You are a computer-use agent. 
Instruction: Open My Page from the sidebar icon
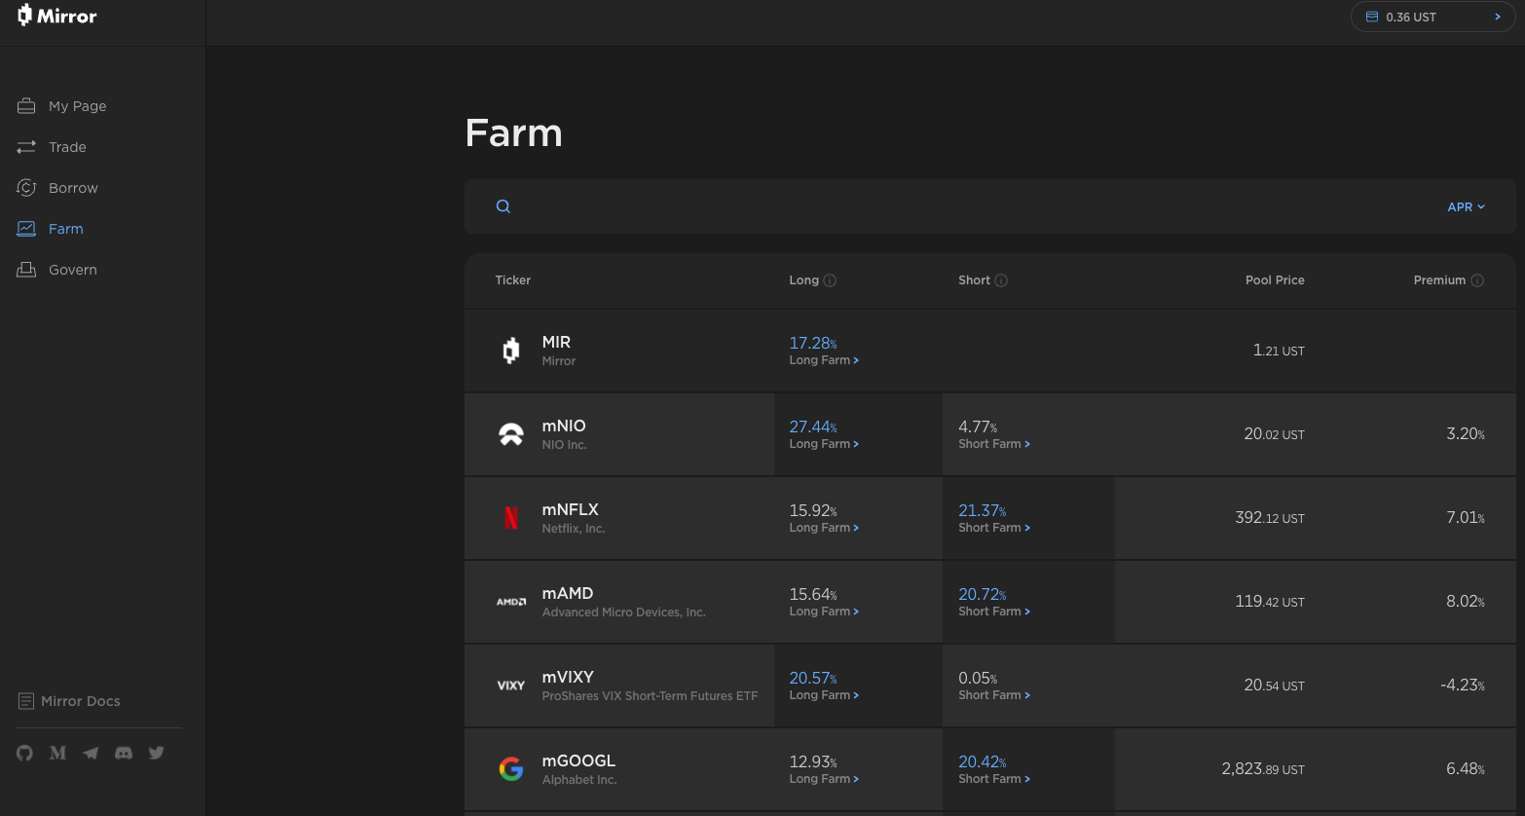click(25, 105)
